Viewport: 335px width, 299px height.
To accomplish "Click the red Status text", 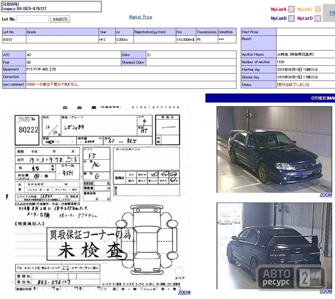I will point(293,84).
